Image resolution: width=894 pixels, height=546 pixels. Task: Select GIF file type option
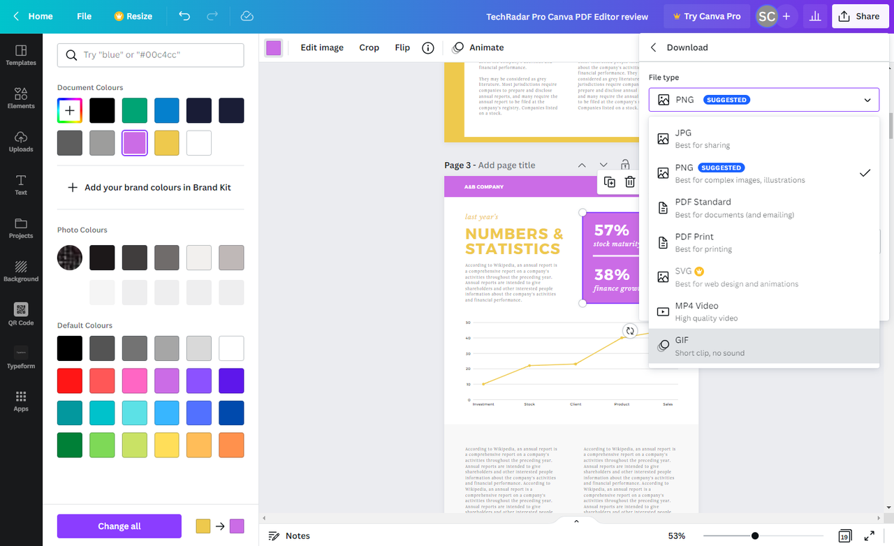tap(764, 346)
